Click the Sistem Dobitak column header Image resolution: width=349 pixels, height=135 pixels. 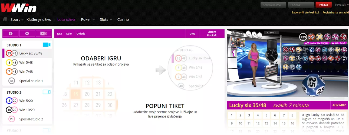click(x=212, y=33)
